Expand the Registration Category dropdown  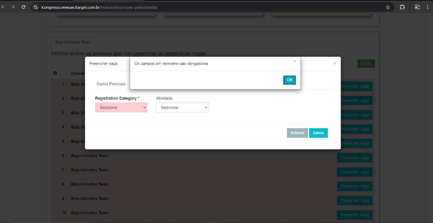121,108
